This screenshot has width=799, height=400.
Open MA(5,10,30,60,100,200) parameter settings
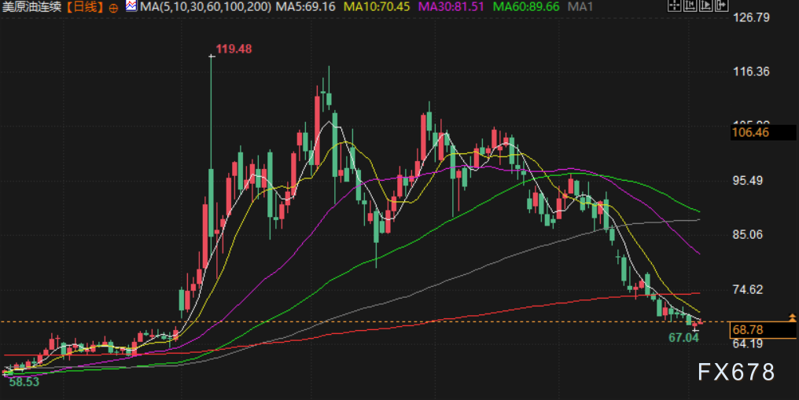click(x=205, y=7)
